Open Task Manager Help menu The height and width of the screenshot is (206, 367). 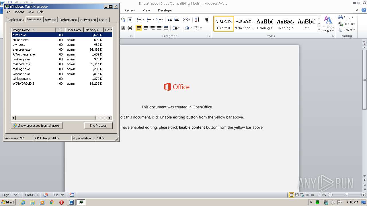pyautogui.click(x=40, y=12)
